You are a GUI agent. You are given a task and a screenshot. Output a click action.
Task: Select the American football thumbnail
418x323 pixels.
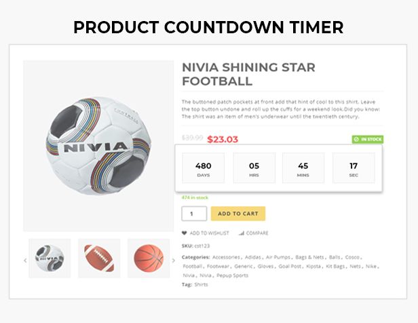coord(99,258)
